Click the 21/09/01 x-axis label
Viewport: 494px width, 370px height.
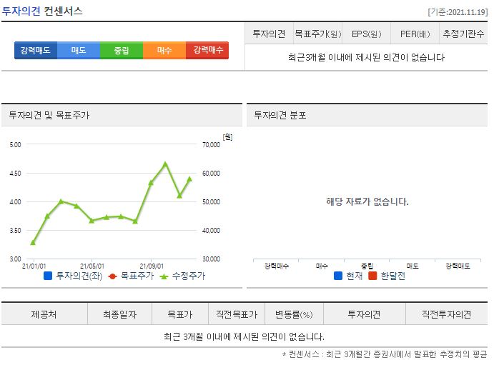point(152,266)
